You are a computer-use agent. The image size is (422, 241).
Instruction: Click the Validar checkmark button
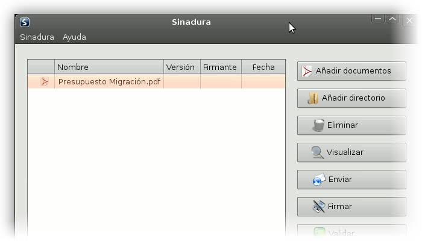click(x=351, y=233)
